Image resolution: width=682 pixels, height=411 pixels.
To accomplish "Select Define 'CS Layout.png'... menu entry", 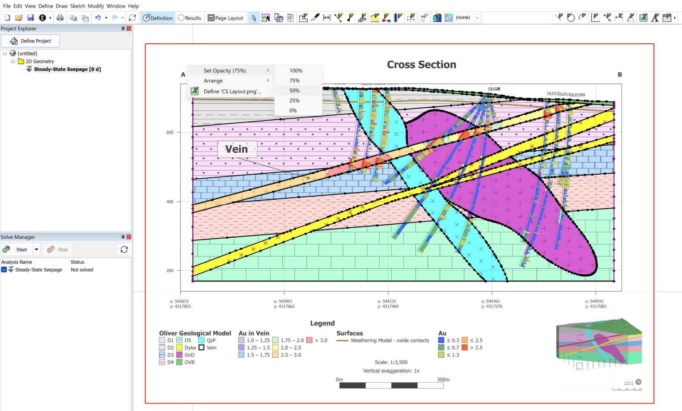I will tap(230, 91).
